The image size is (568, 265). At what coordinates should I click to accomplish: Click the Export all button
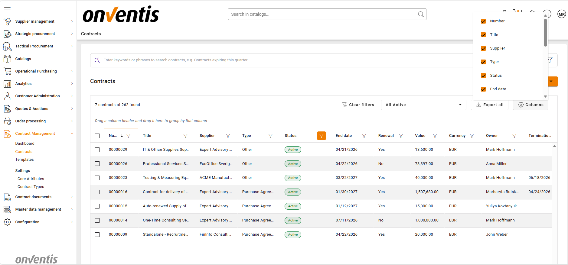coord(490,105)
